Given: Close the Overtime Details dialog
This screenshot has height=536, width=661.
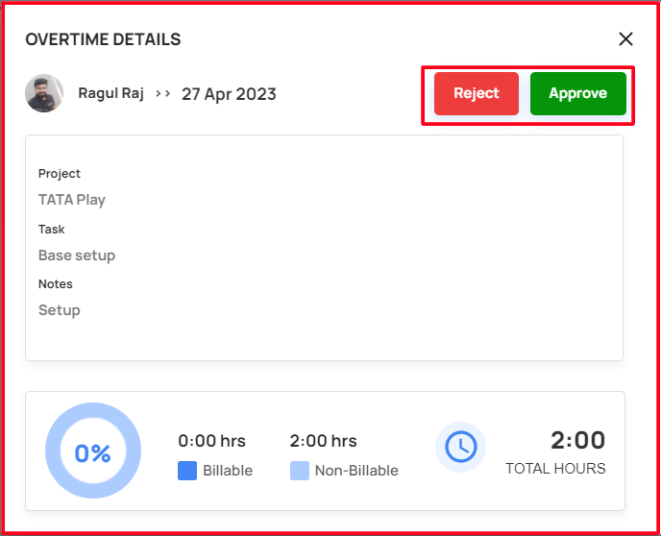Looking at the screenshot, I should tap(625, 38).
